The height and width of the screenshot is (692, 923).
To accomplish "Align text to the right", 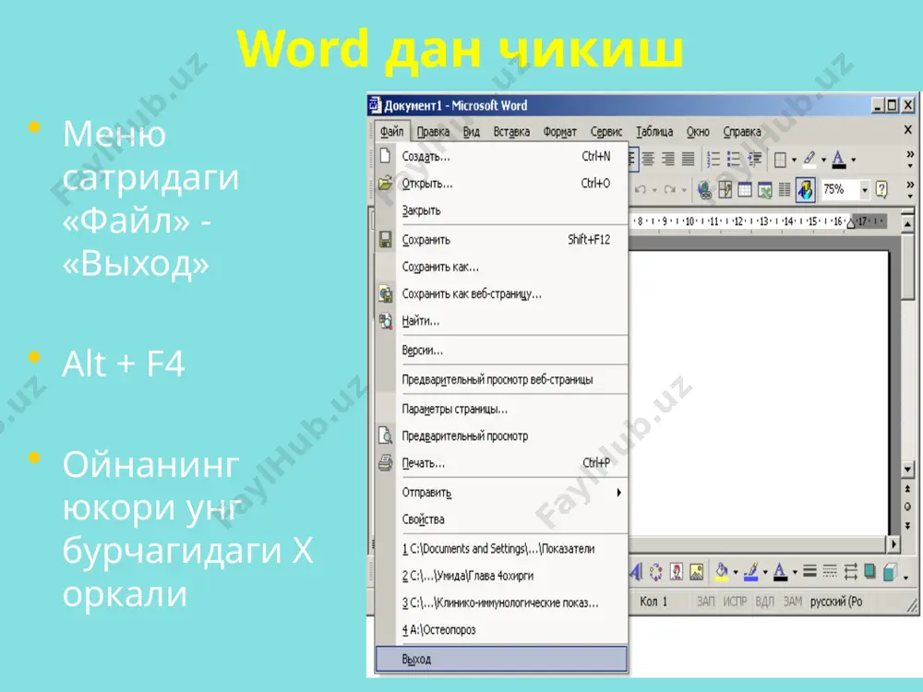I will [x=668, y=159].
